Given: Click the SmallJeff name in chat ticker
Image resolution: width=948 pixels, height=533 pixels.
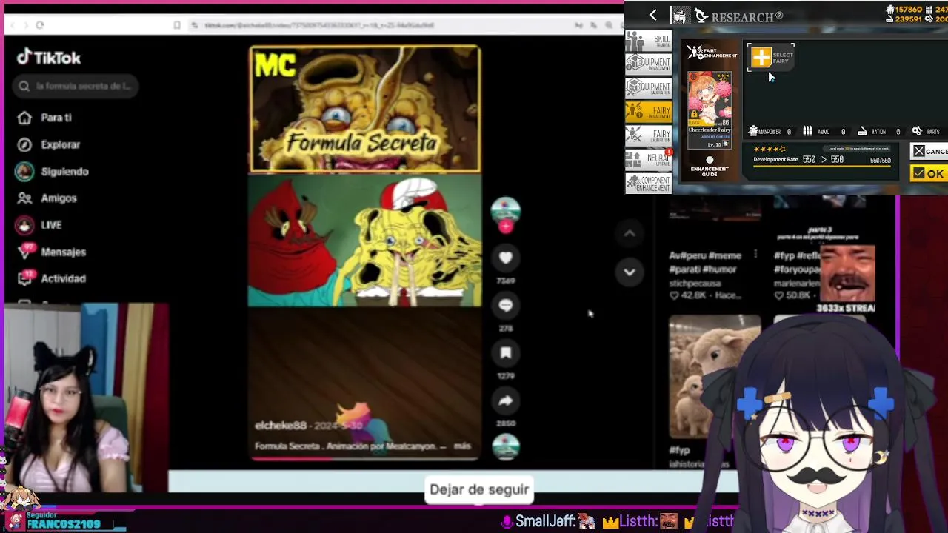Looking at the screenshot, I should point(546,521).
